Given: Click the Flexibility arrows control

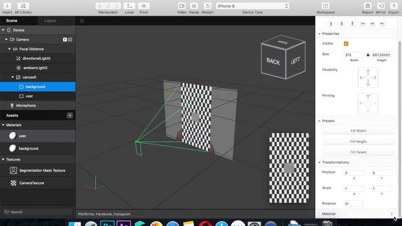Looking at the screenshot, I should click(368, 77).
